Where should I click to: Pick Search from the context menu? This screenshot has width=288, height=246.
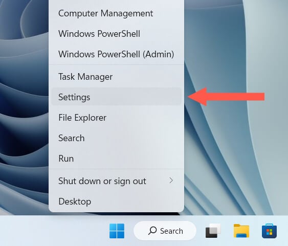(x=72, y=138)
